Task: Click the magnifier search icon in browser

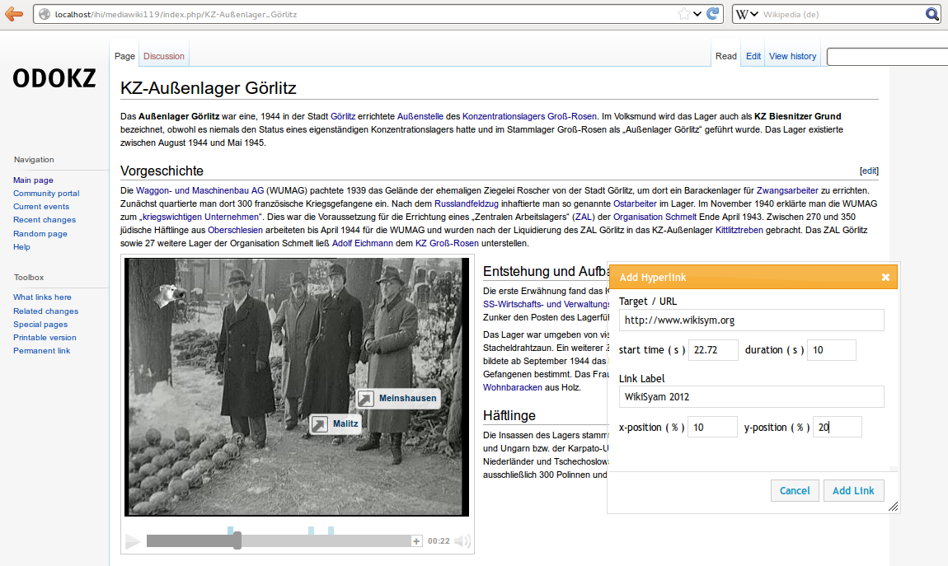Action: (x=932, y=14)
